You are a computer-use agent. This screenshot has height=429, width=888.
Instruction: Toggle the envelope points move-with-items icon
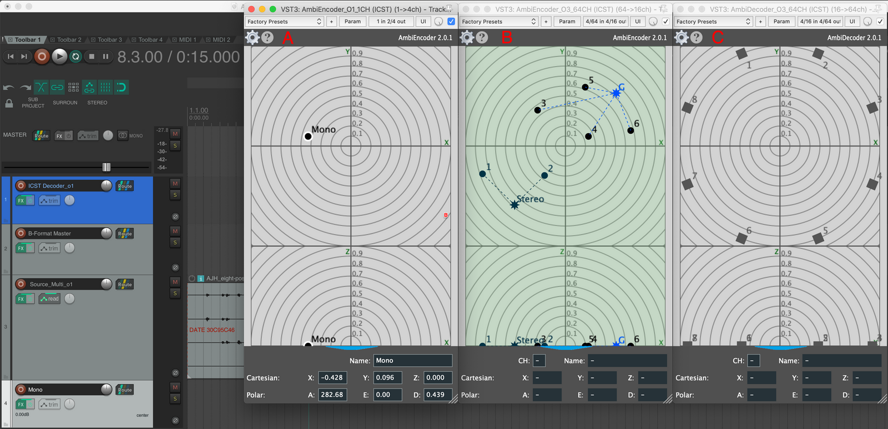coord(89,87)
